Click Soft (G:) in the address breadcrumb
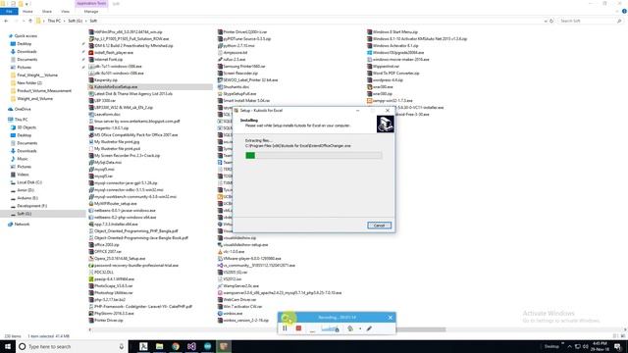Screen dimensions: 628x353 tap(75, 21)
